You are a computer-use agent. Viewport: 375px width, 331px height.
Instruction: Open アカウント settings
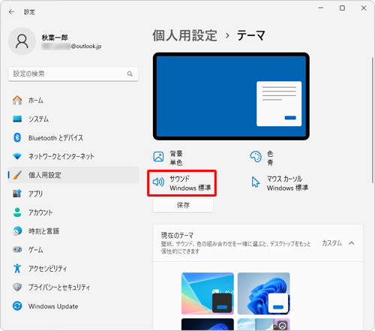(73, 212)
